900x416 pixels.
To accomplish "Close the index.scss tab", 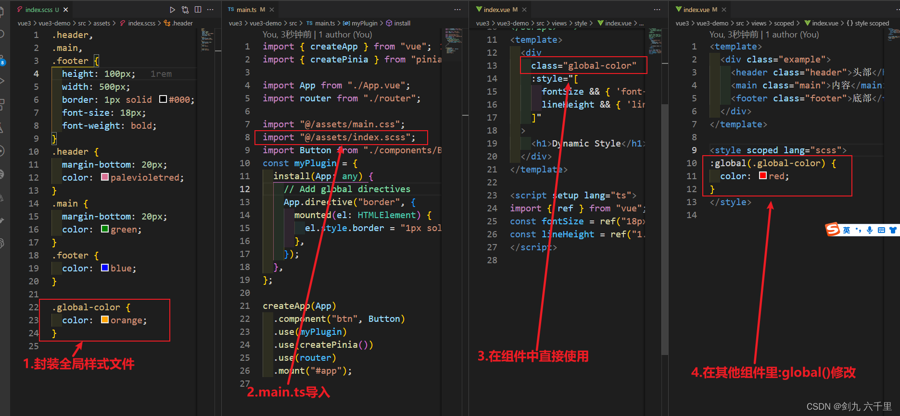I will click(66, 10).
